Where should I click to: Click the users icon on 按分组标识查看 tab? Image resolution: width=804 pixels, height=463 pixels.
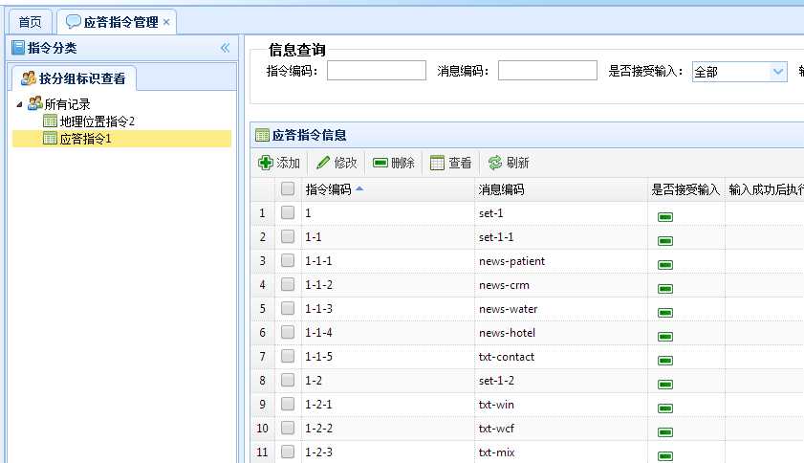click(x=29, y=78)
